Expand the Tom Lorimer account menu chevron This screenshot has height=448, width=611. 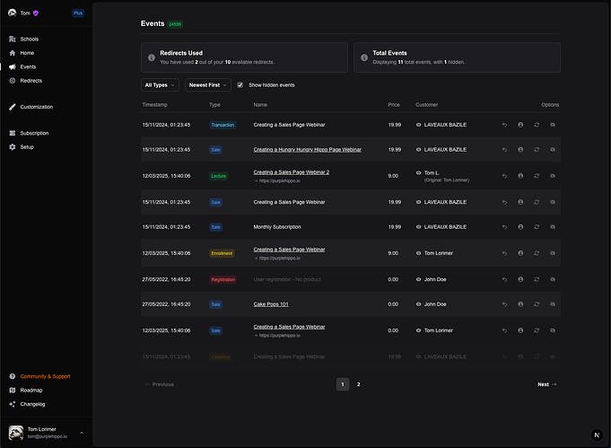point(82,433)
